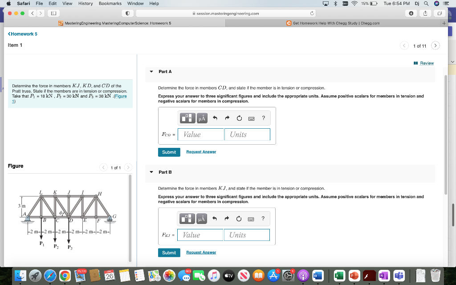Open the Bookmarks menu

click(110, 4)
